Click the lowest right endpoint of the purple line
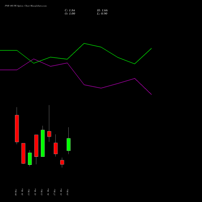This screenshot has height=202, width=202. (x=151, y=95)
